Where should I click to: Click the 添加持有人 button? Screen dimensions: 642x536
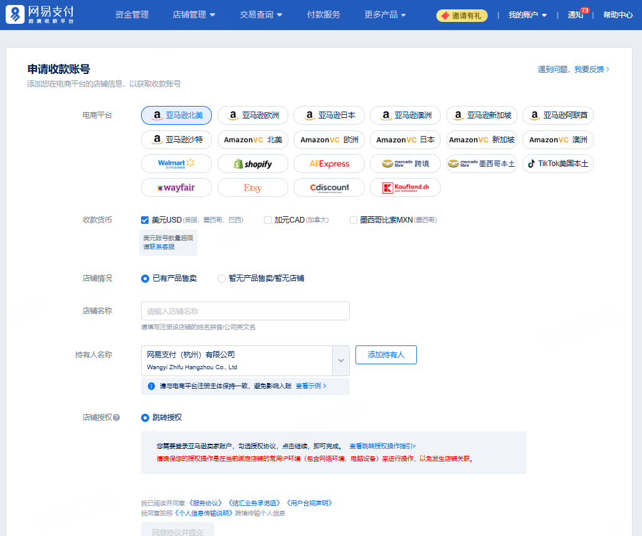coord(386,355)
